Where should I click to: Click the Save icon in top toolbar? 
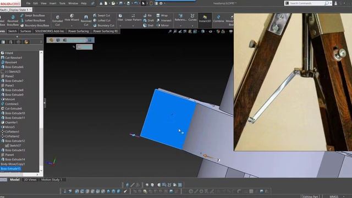(x=121, y=3)
